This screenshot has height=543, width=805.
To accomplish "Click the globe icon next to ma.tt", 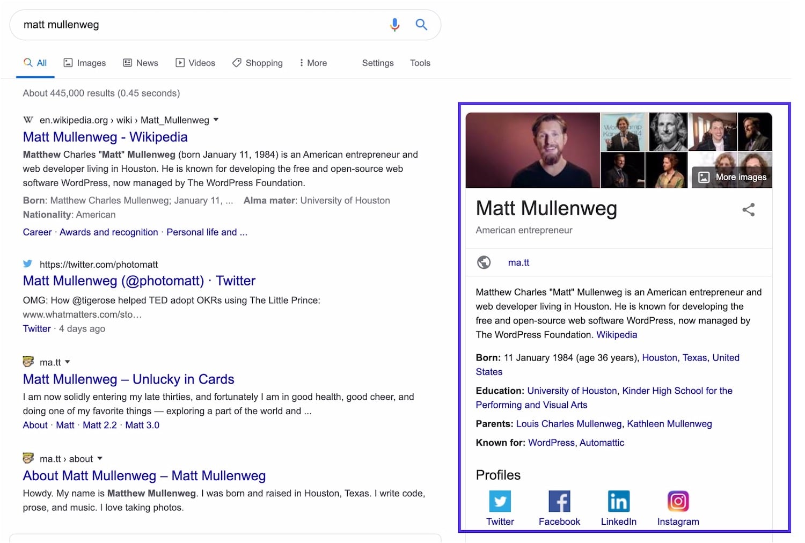I will point(484,262).
